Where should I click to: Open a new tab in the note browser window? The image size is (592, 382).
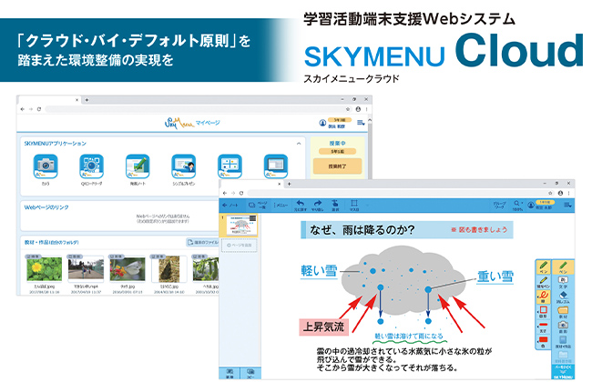click(x=290, y=184)
